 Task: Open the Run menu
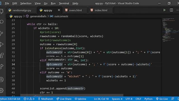pyautogui.click(x=53, y=3)
